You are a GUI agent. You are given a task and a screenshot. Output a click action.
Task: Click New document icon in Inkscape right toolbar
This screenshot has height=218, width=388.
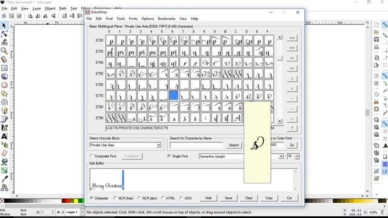click(376, 25)
